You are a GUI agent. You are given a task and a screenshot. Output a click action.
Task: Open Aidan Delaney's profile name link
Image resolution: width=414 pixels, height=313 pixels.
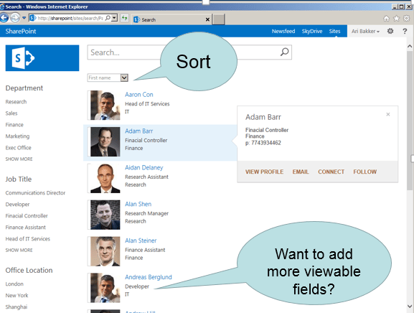coord(144,167)
